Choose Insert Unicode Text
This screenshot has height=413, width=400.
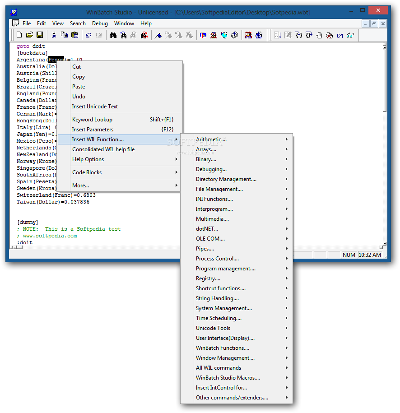pos(120,107)
